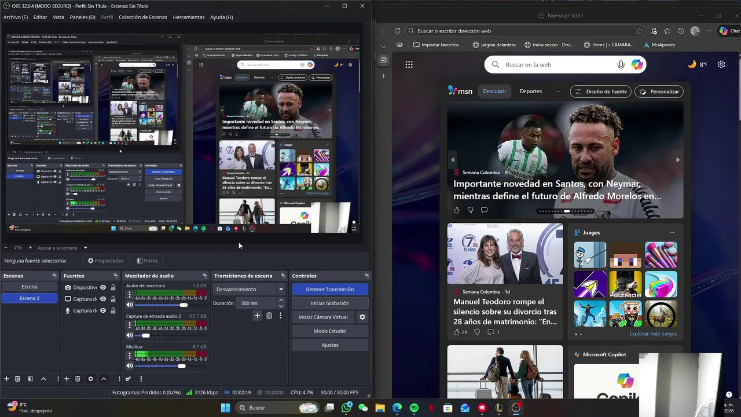741x417 pixels.
Task: Move scene up in Escenas toolbar
Action: tap(43, 379)
